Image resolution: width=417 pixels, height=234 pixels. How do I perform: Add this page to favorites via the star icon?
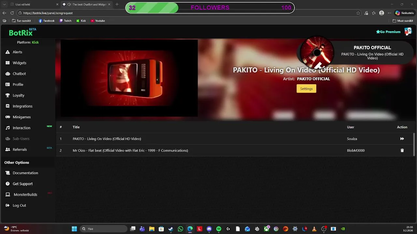pyautogui.click(x=358, y=13)
